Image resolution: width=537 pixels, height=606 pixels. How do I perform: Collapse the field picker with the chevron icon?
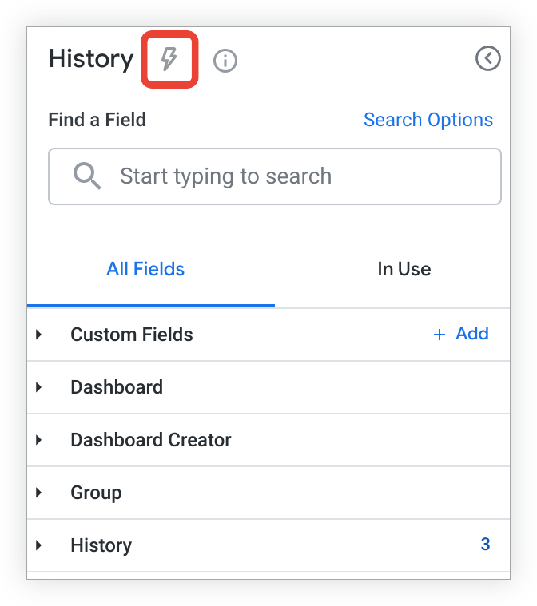pyautogui.click(x=487, y=58)
